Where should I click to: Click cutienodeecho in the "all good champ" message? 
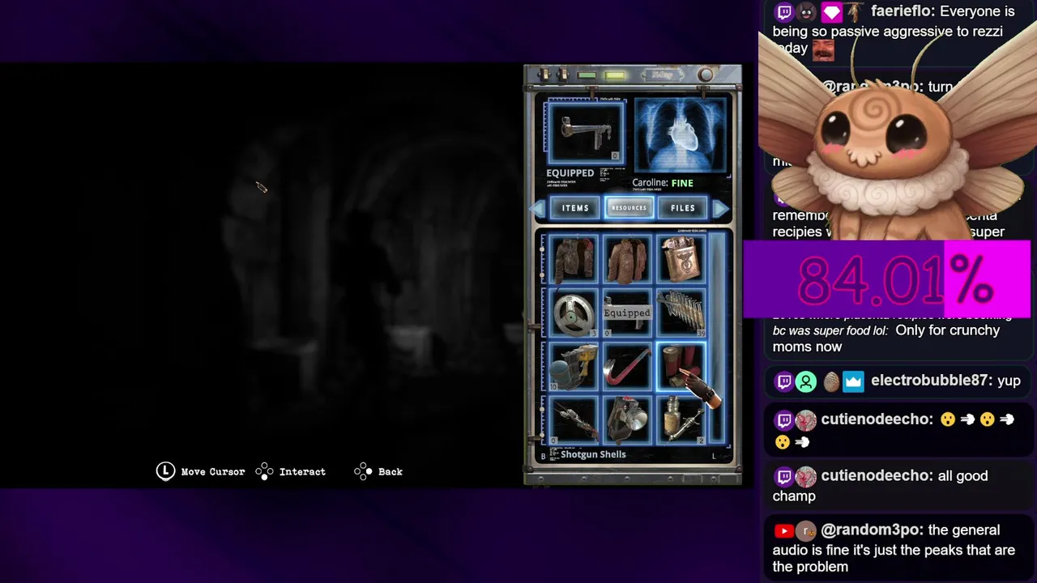[x=876, y=476]
